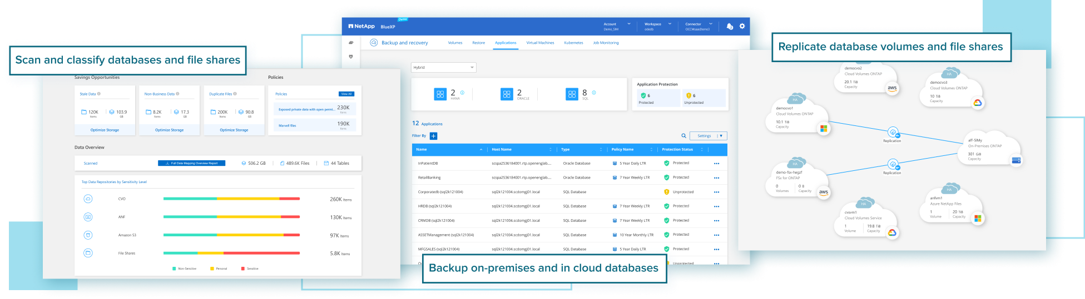Screen dimensions: 1085x299
Task: Click the Amazon S3 repository icon
Action: tap(88, 235)
